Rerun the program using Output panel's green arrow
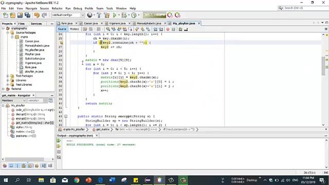329x185 pixels. point(59,141)
